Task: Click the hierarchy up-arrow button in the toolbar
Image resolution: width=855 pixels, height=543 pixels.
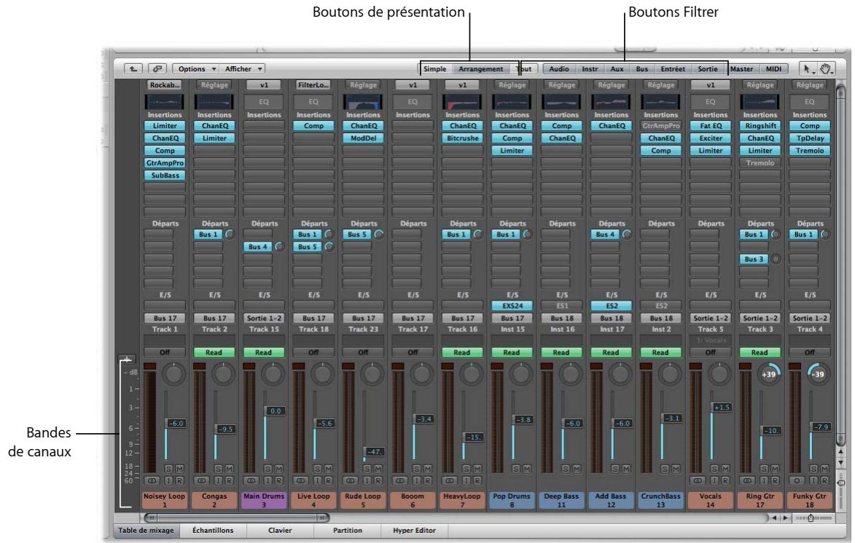Action: point(133,68)
